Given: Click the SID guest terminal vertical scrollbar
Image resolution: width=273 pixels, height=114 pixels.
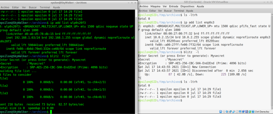Looking at the screenshot, I should tap(272, 61).
